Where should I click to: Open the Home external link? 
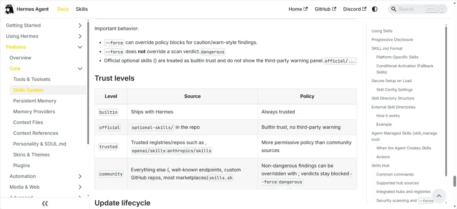(x=298, y=9)
